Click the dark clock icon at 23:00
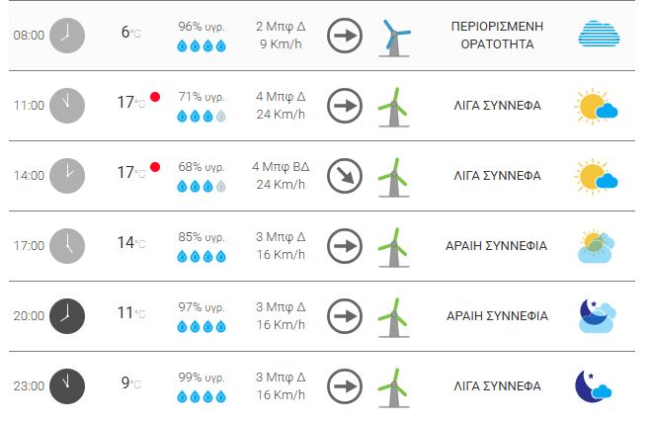 tap(67, 385)
